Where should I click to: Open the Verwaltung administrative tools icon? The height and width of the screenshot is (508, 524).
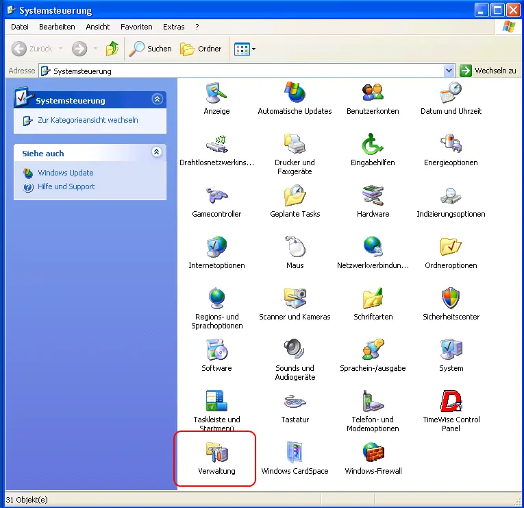216,452
